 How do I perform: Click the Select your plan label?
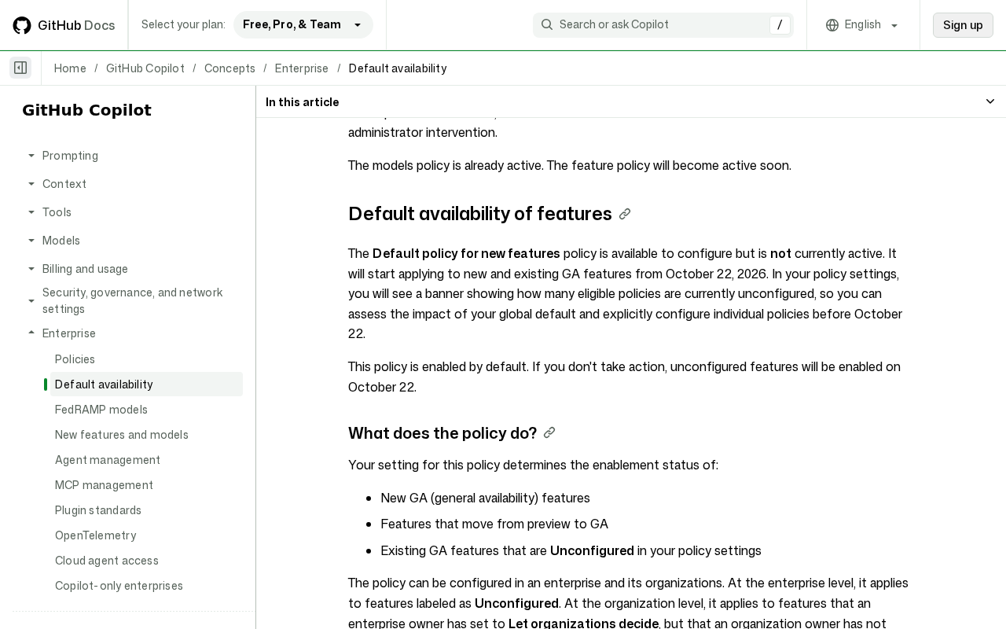(183, 24)
